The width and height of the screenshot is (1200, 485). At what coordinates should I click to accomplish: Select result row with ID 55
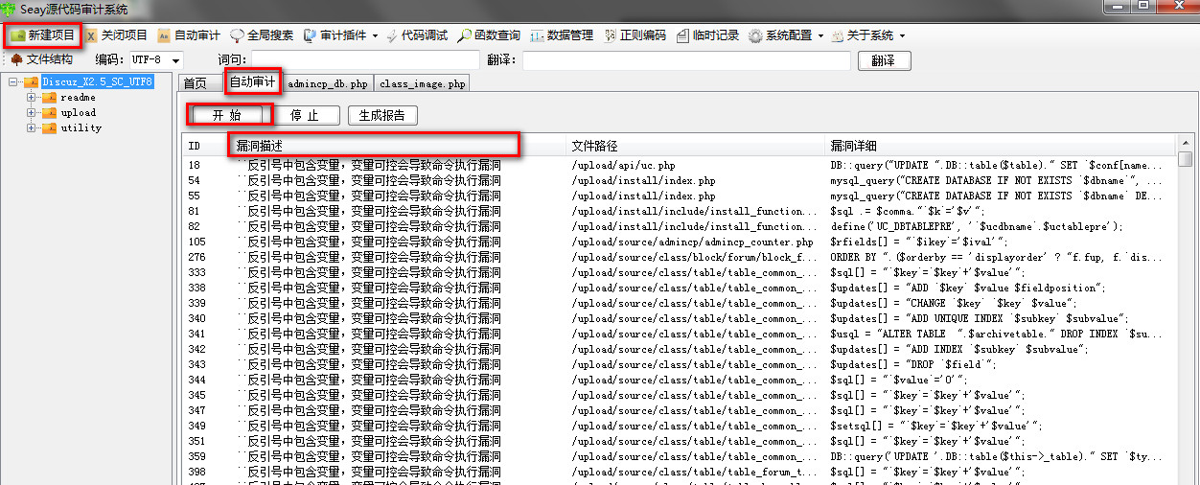(x=679, y=196)
